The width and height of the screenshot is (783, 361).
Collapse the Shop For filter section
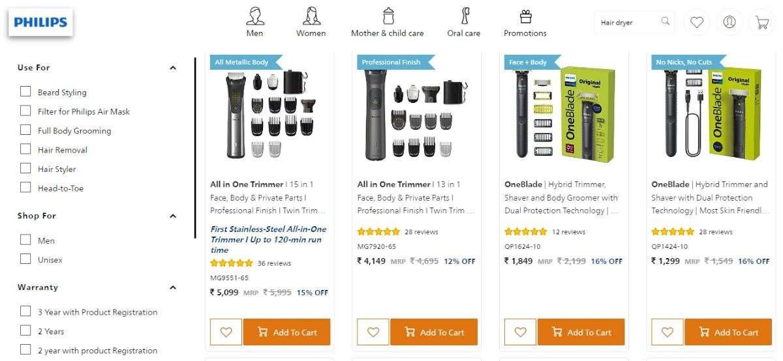click(x=173, y=216)
